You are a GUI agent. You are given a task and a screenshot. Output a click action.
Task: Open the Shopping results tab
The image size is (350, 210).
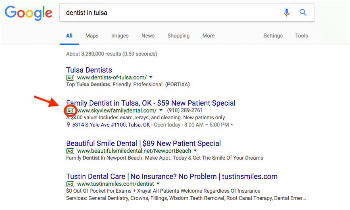pyautogui.click(x=178, y=35)
